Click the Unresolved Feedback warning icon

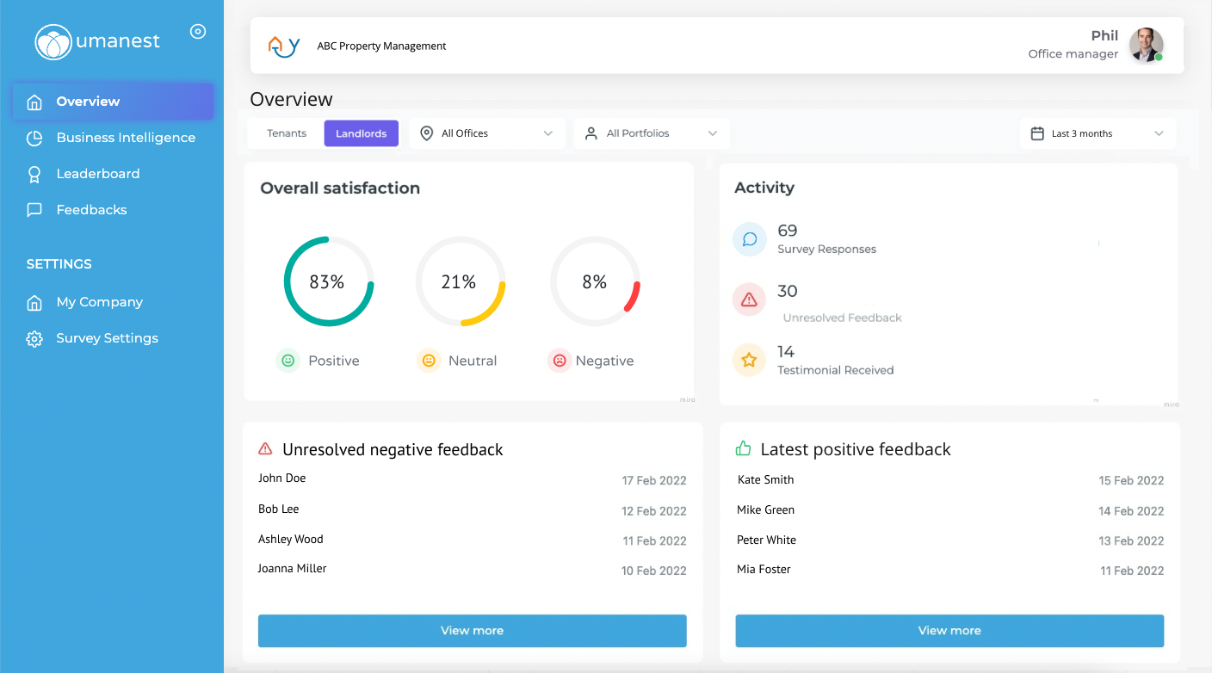point(749,299)
